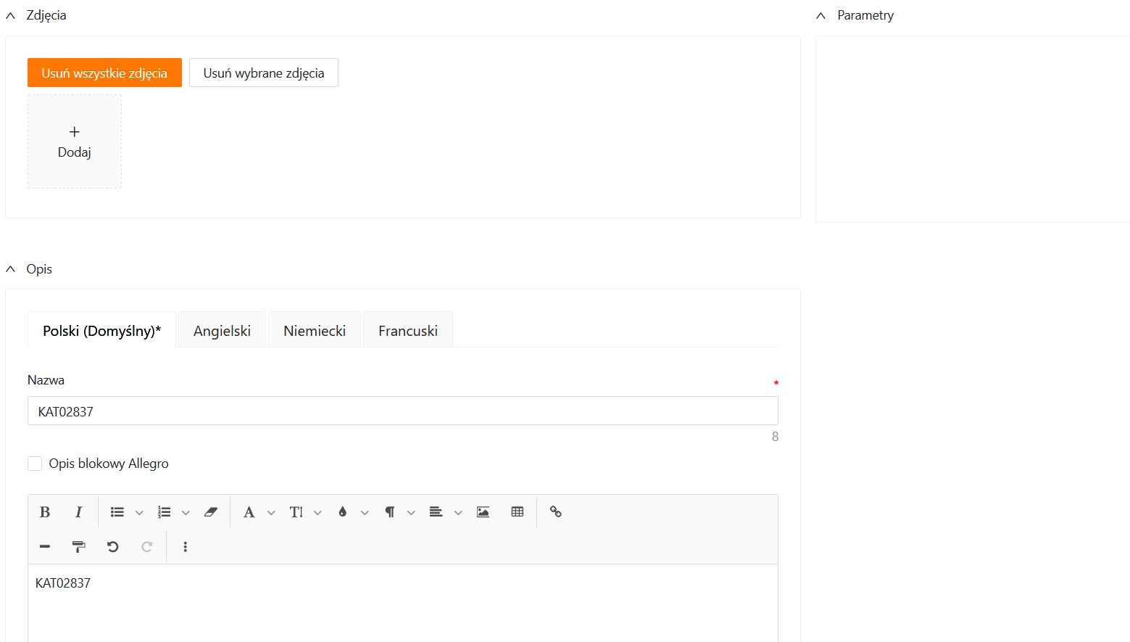The image size is (1130, 642).
Task: Collapse the Zdjęcia section
Action: [11, 15]
